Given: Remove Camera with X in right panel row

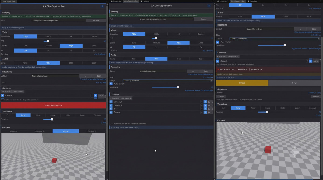Looking at the screenshot, I should pyautogui.click(x=317, y=61).
